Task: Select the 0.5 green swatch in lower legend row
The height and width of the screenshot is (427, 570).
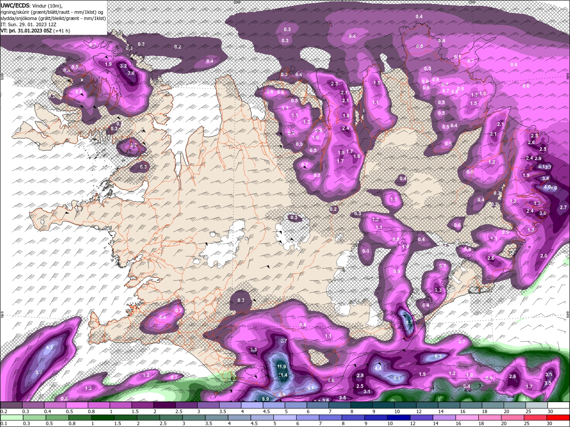Action: click(57, 418)
